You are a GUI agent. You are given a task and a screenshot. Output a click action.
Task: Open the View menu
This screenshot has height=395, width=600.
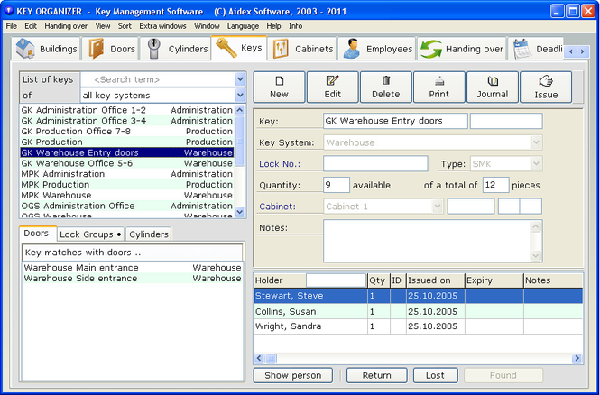[103, 26]
